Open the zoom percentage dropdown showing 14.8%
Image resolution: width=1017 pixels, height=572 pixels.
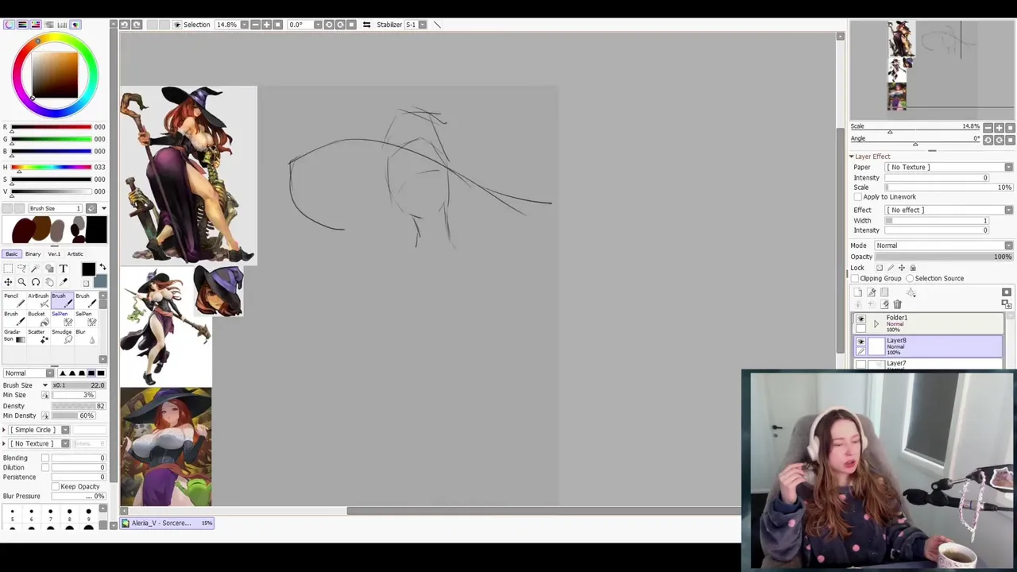coord(244,25)
